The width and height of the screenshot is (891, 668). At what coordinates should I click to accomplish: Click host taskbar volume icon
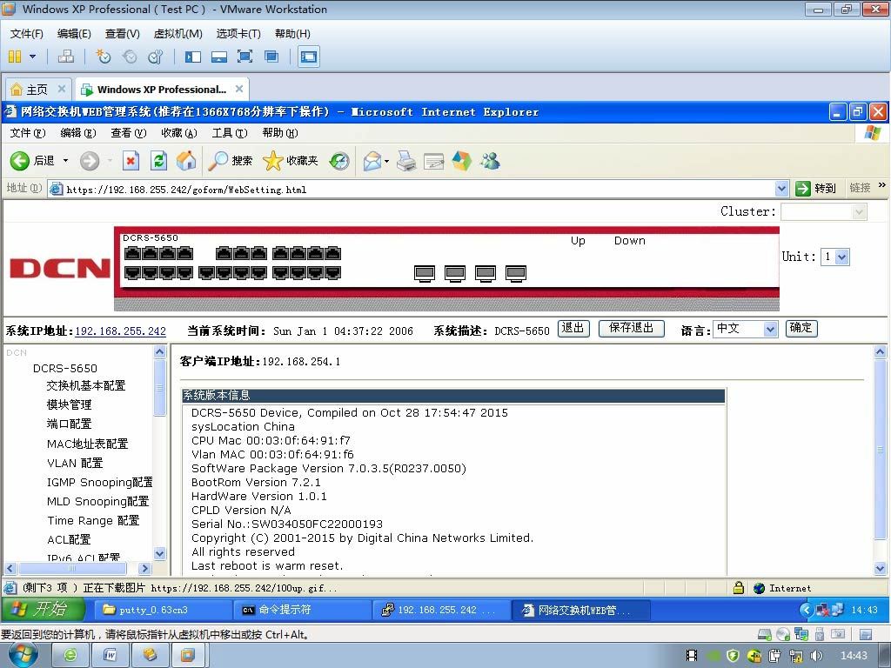coord(816,656)
